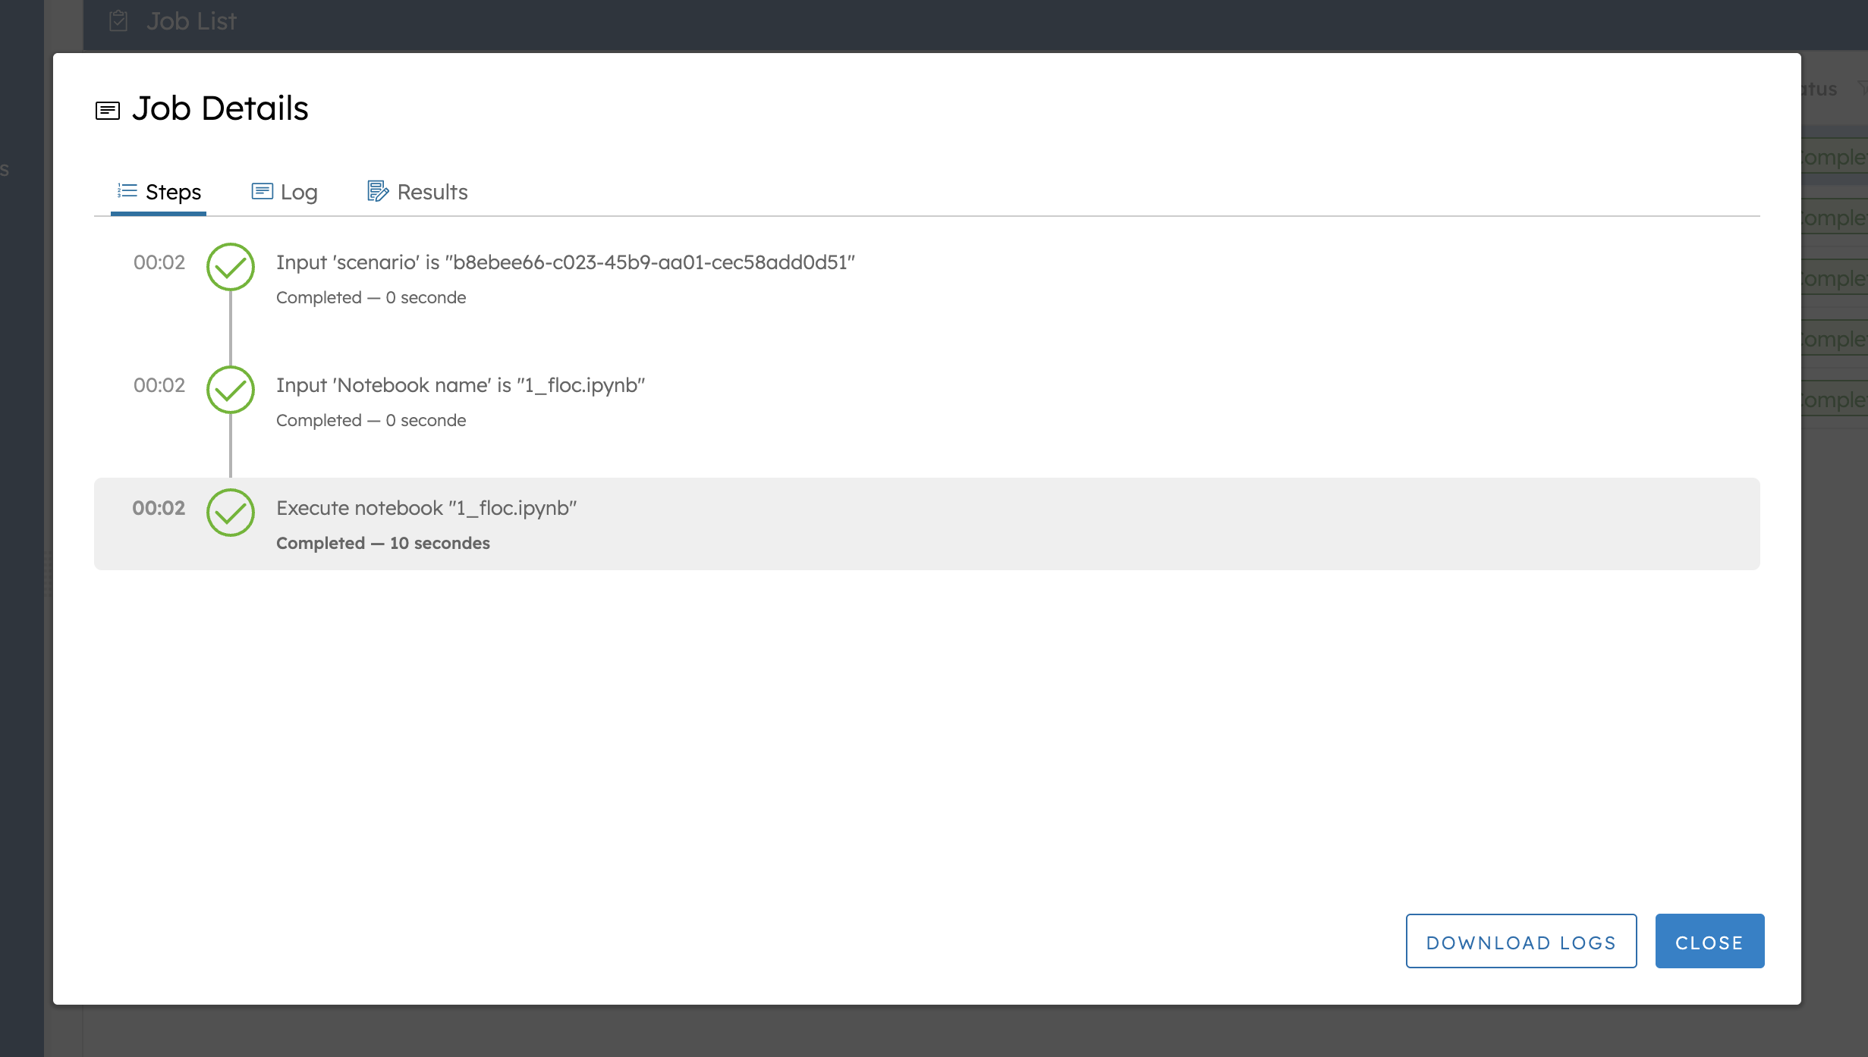Close the Job Details dialog
This screenshot has height=1057, width=1868.
coord(1709,941)
